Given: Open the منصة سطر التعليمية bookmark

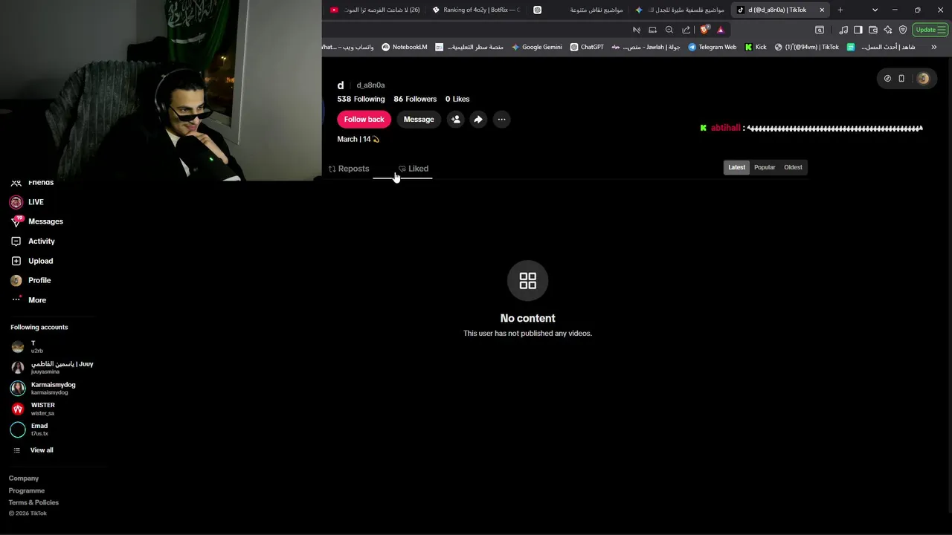Looking at the screenshot, I should coord(469,47).
